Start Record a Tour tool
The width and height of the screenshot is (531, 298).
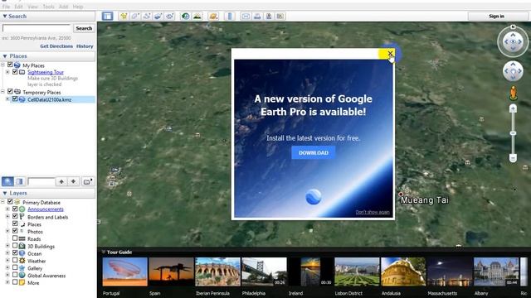pos(169,16)
